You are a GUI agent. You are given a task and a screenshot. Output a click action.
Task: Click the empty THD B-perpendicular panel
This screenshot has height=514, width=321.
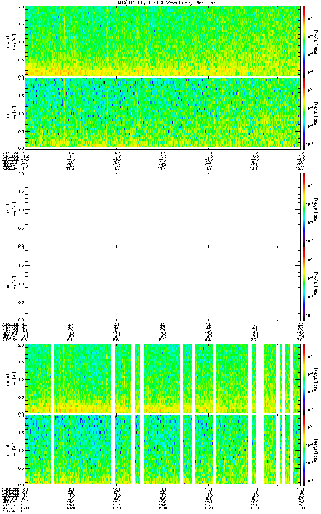(163, 209)
